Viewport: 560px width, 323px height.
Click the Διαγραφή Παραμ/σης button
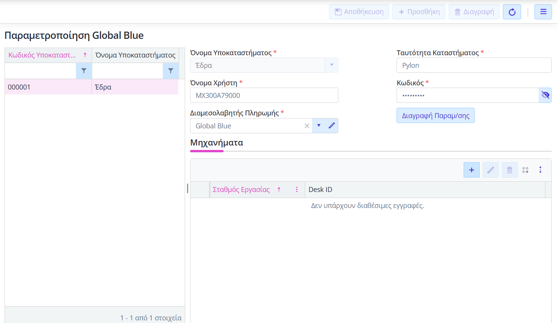[435, 116]
